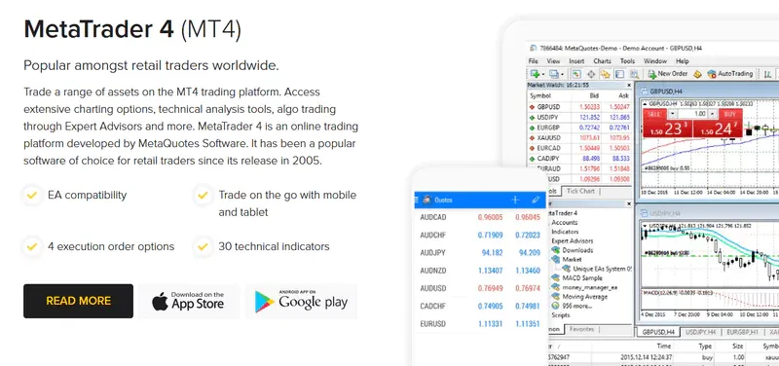Toggle the Navigator toolbar icon
This screenshot has width=779, height=366.
[x=605, y=75]
